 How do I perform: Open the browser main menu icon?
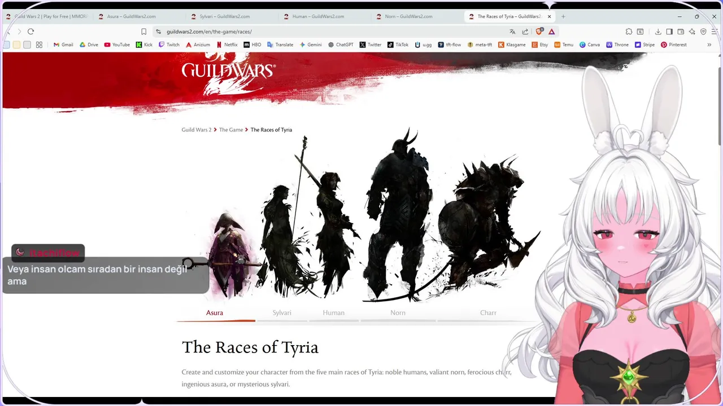coord(715,32)
